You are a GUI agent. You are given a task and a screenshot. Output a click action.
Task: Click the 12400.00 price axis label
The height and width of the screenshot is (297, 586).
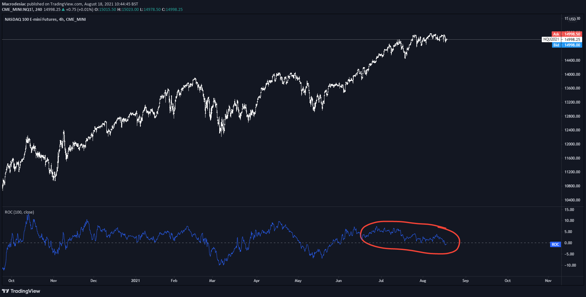pos(572,130)
